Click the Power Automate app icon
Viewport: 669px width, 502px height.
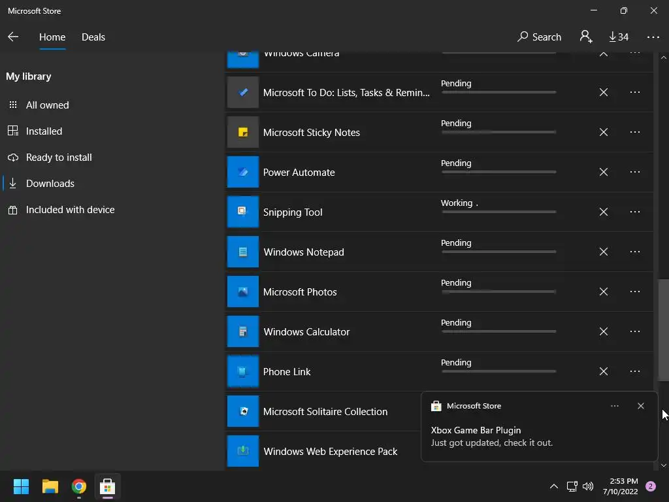tap(243, 172)
